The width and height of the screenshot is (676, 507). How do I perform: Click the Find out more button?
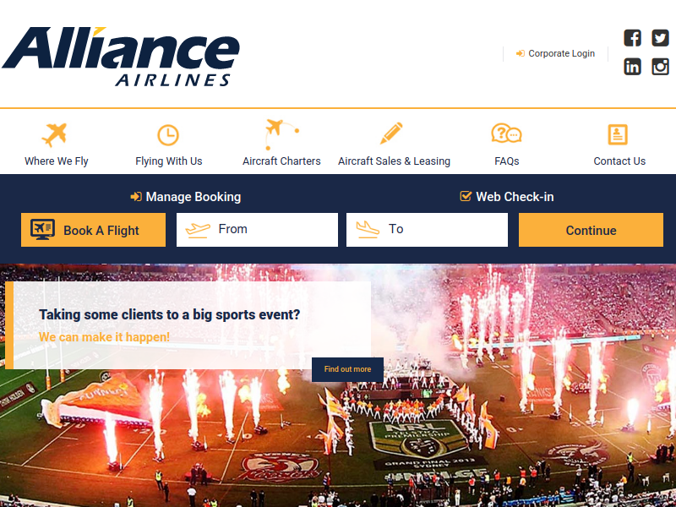pyautogui.click(x=347, y=369)
